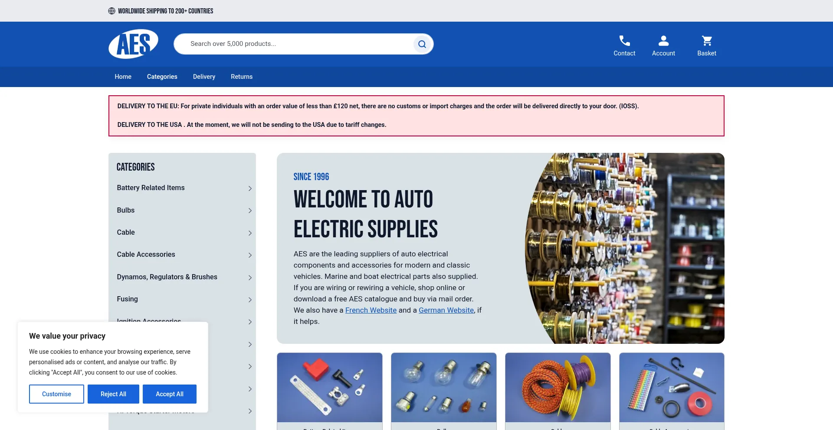Open orange cable reel product thumbnail

tap(558, 388)
